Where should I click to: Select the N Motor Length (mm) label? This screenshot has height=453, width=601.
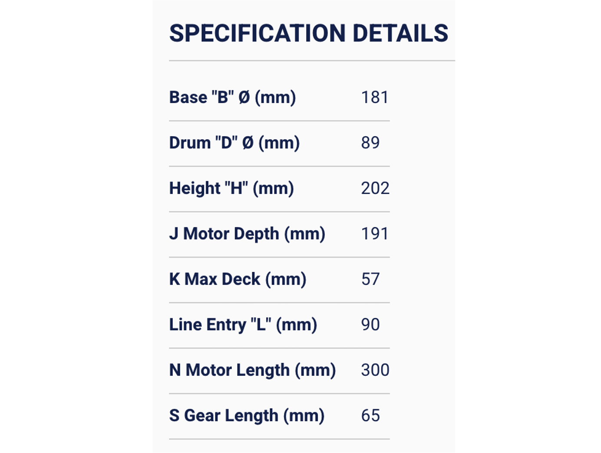coord(252,371)
